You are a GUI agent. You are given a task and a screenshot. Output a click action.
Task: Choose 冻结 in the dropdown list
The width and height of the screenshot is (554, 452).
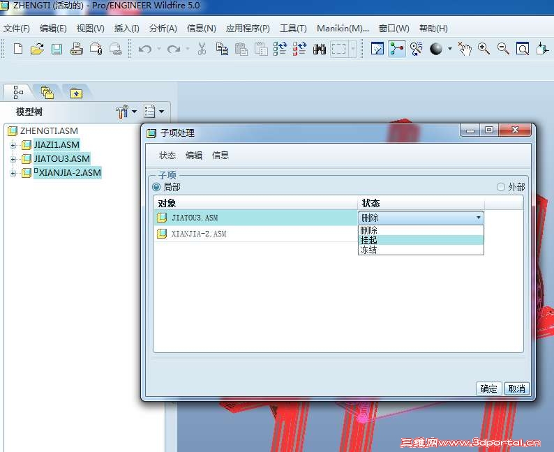point(421,250)
